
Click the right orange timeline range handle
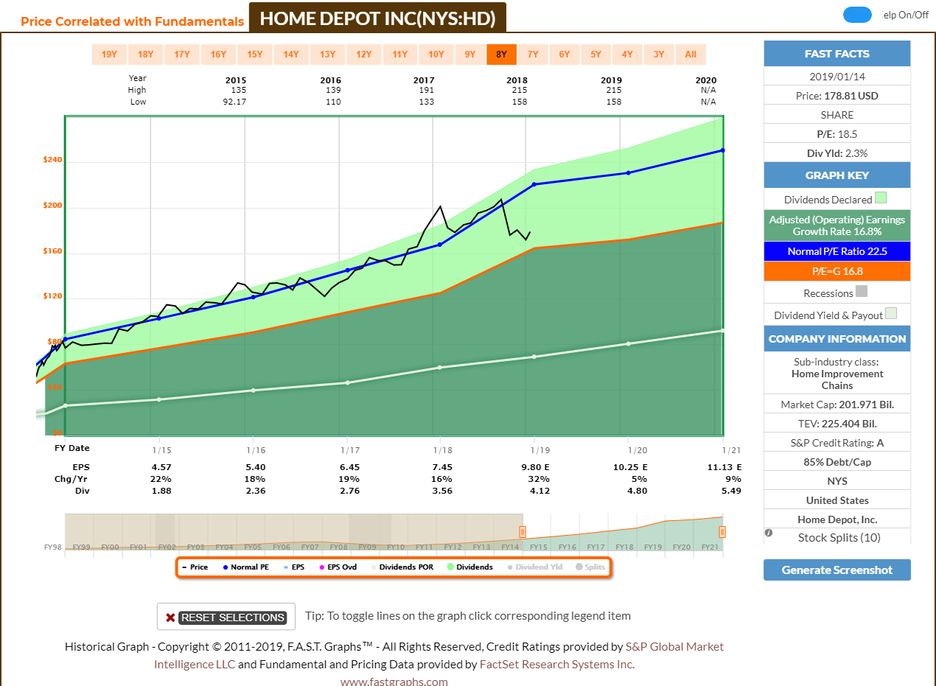[722, 531]
